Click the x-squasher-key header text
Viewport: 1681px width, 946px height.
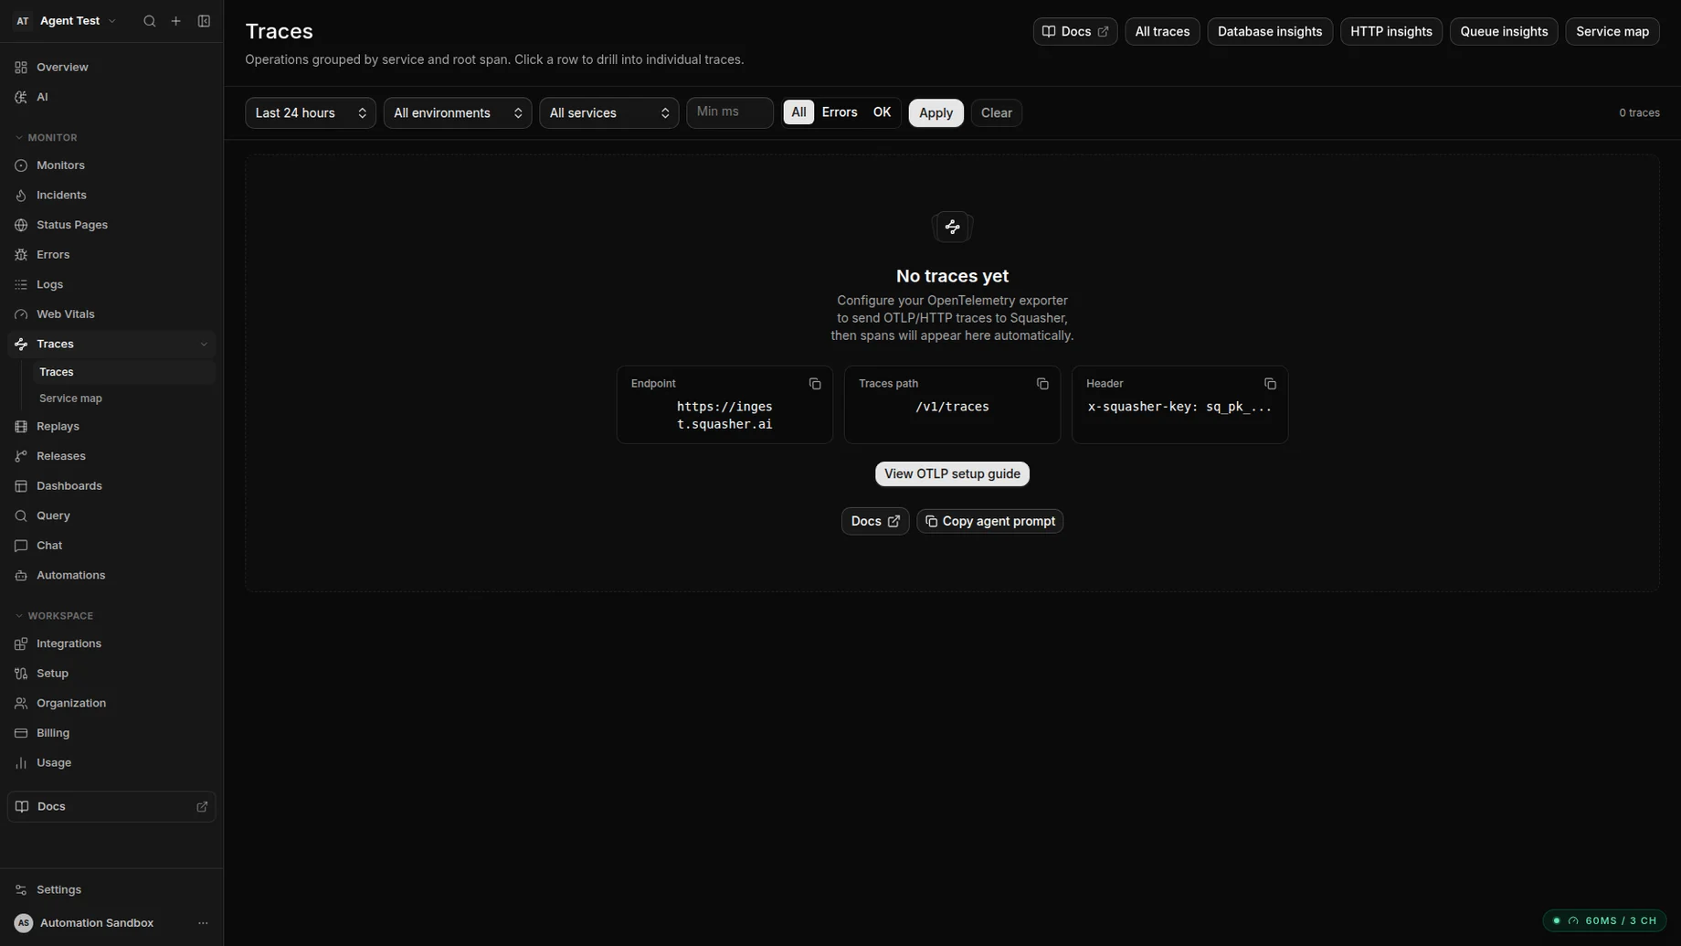[1179, 407]
